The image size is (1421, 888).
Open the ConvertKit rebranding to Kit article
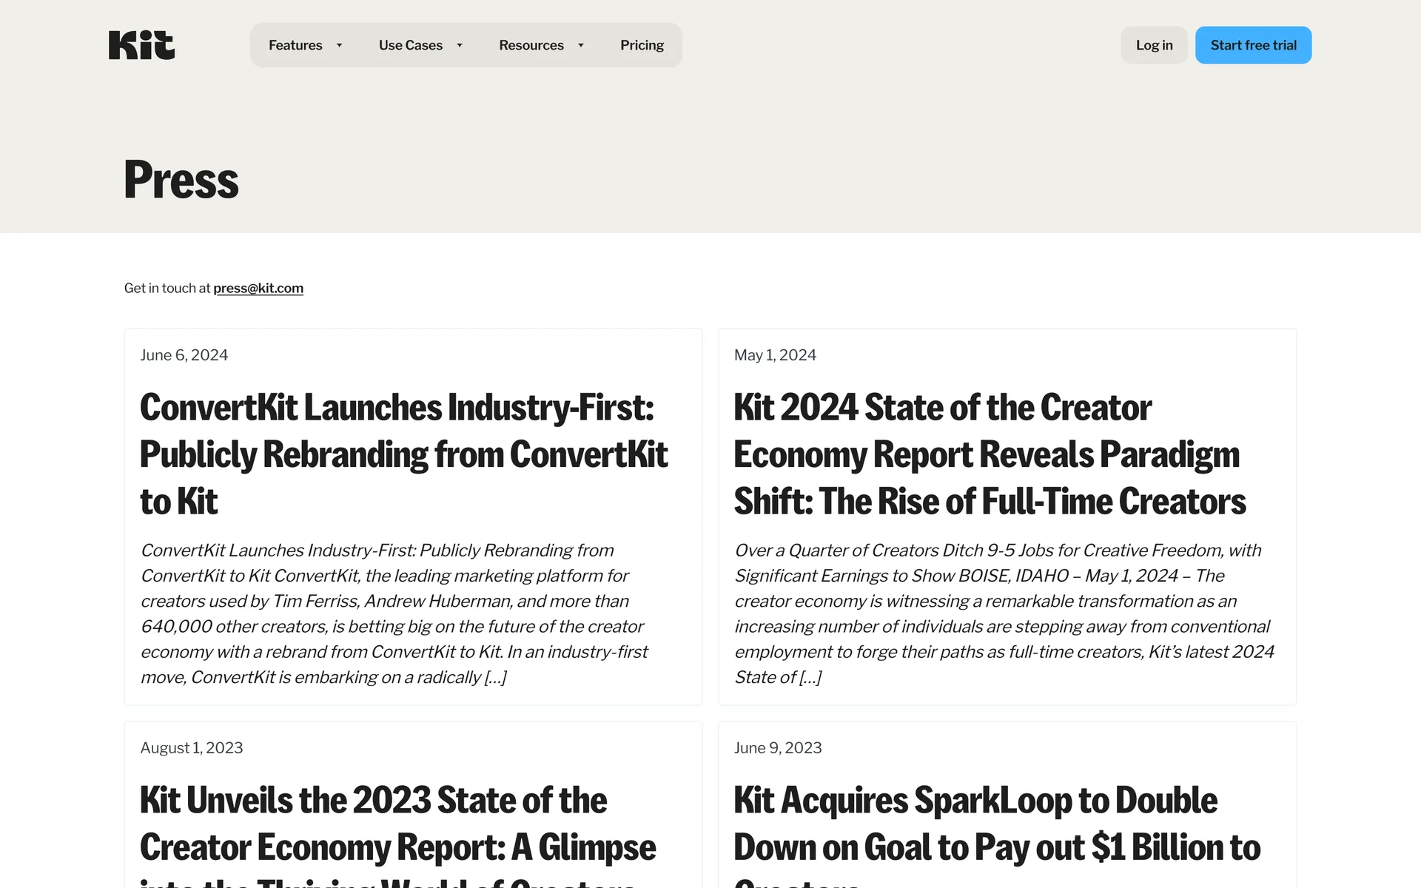tap(403, 454)
